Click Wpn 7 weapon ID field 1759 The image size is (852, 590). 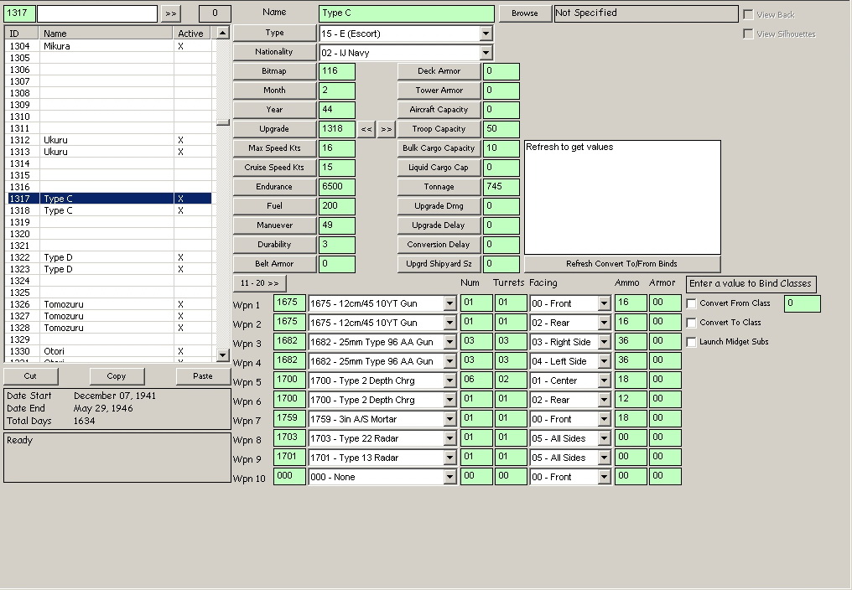coord(289,419)
